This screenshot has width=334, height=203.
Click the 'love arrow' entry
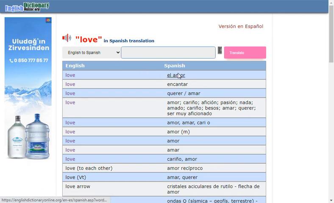(x=78, y=187)
